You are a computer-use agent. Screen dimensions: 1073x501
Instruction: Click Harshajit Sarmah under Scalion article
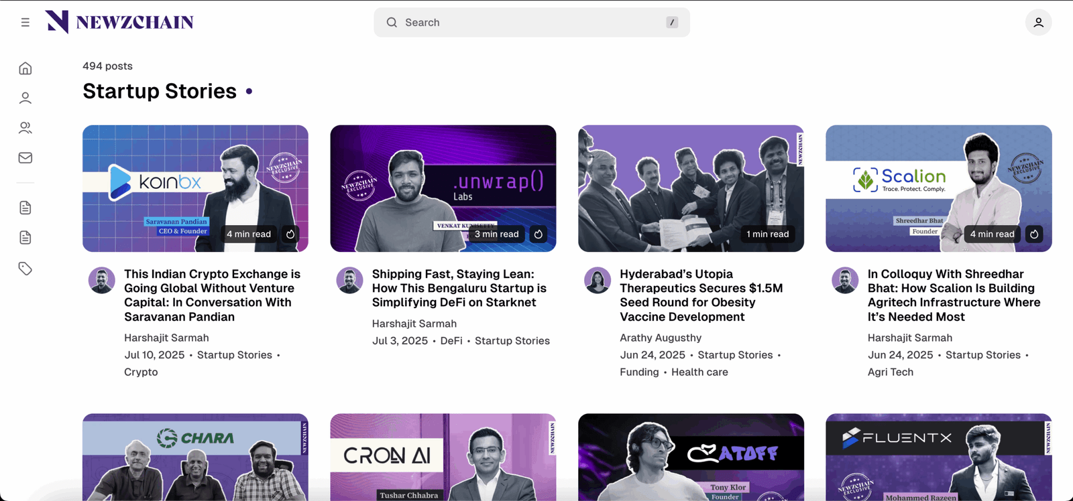tap(910, 338)
